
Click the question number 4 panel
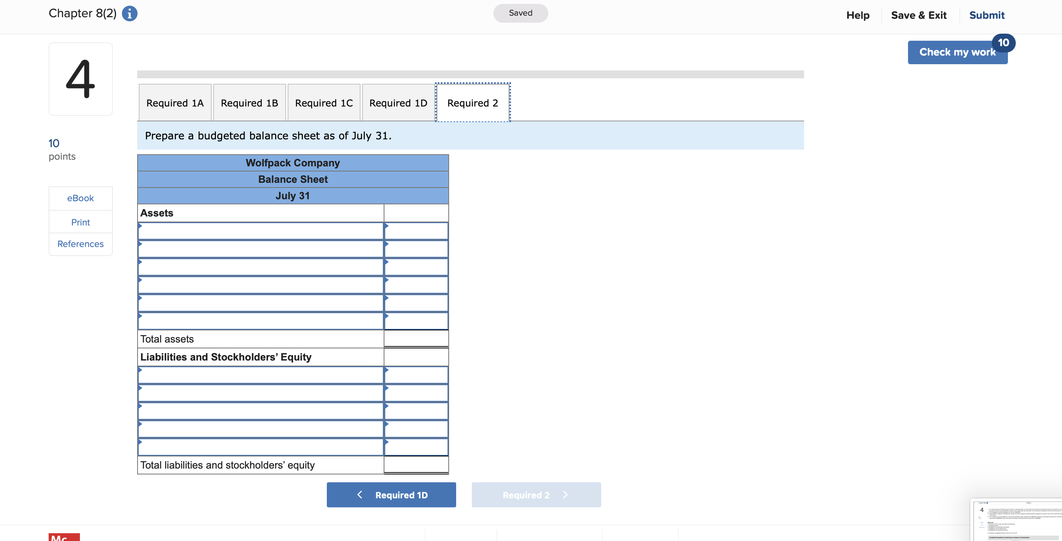[80, 79]
